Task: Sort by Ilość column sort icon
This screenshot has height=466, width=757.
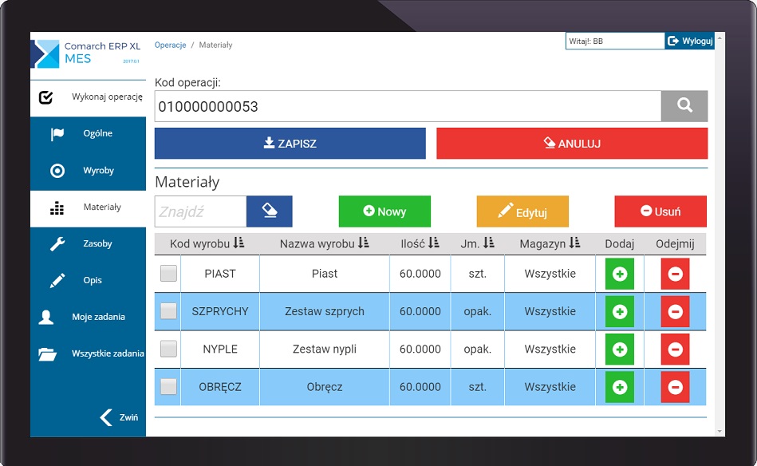Action: (433, 243)
